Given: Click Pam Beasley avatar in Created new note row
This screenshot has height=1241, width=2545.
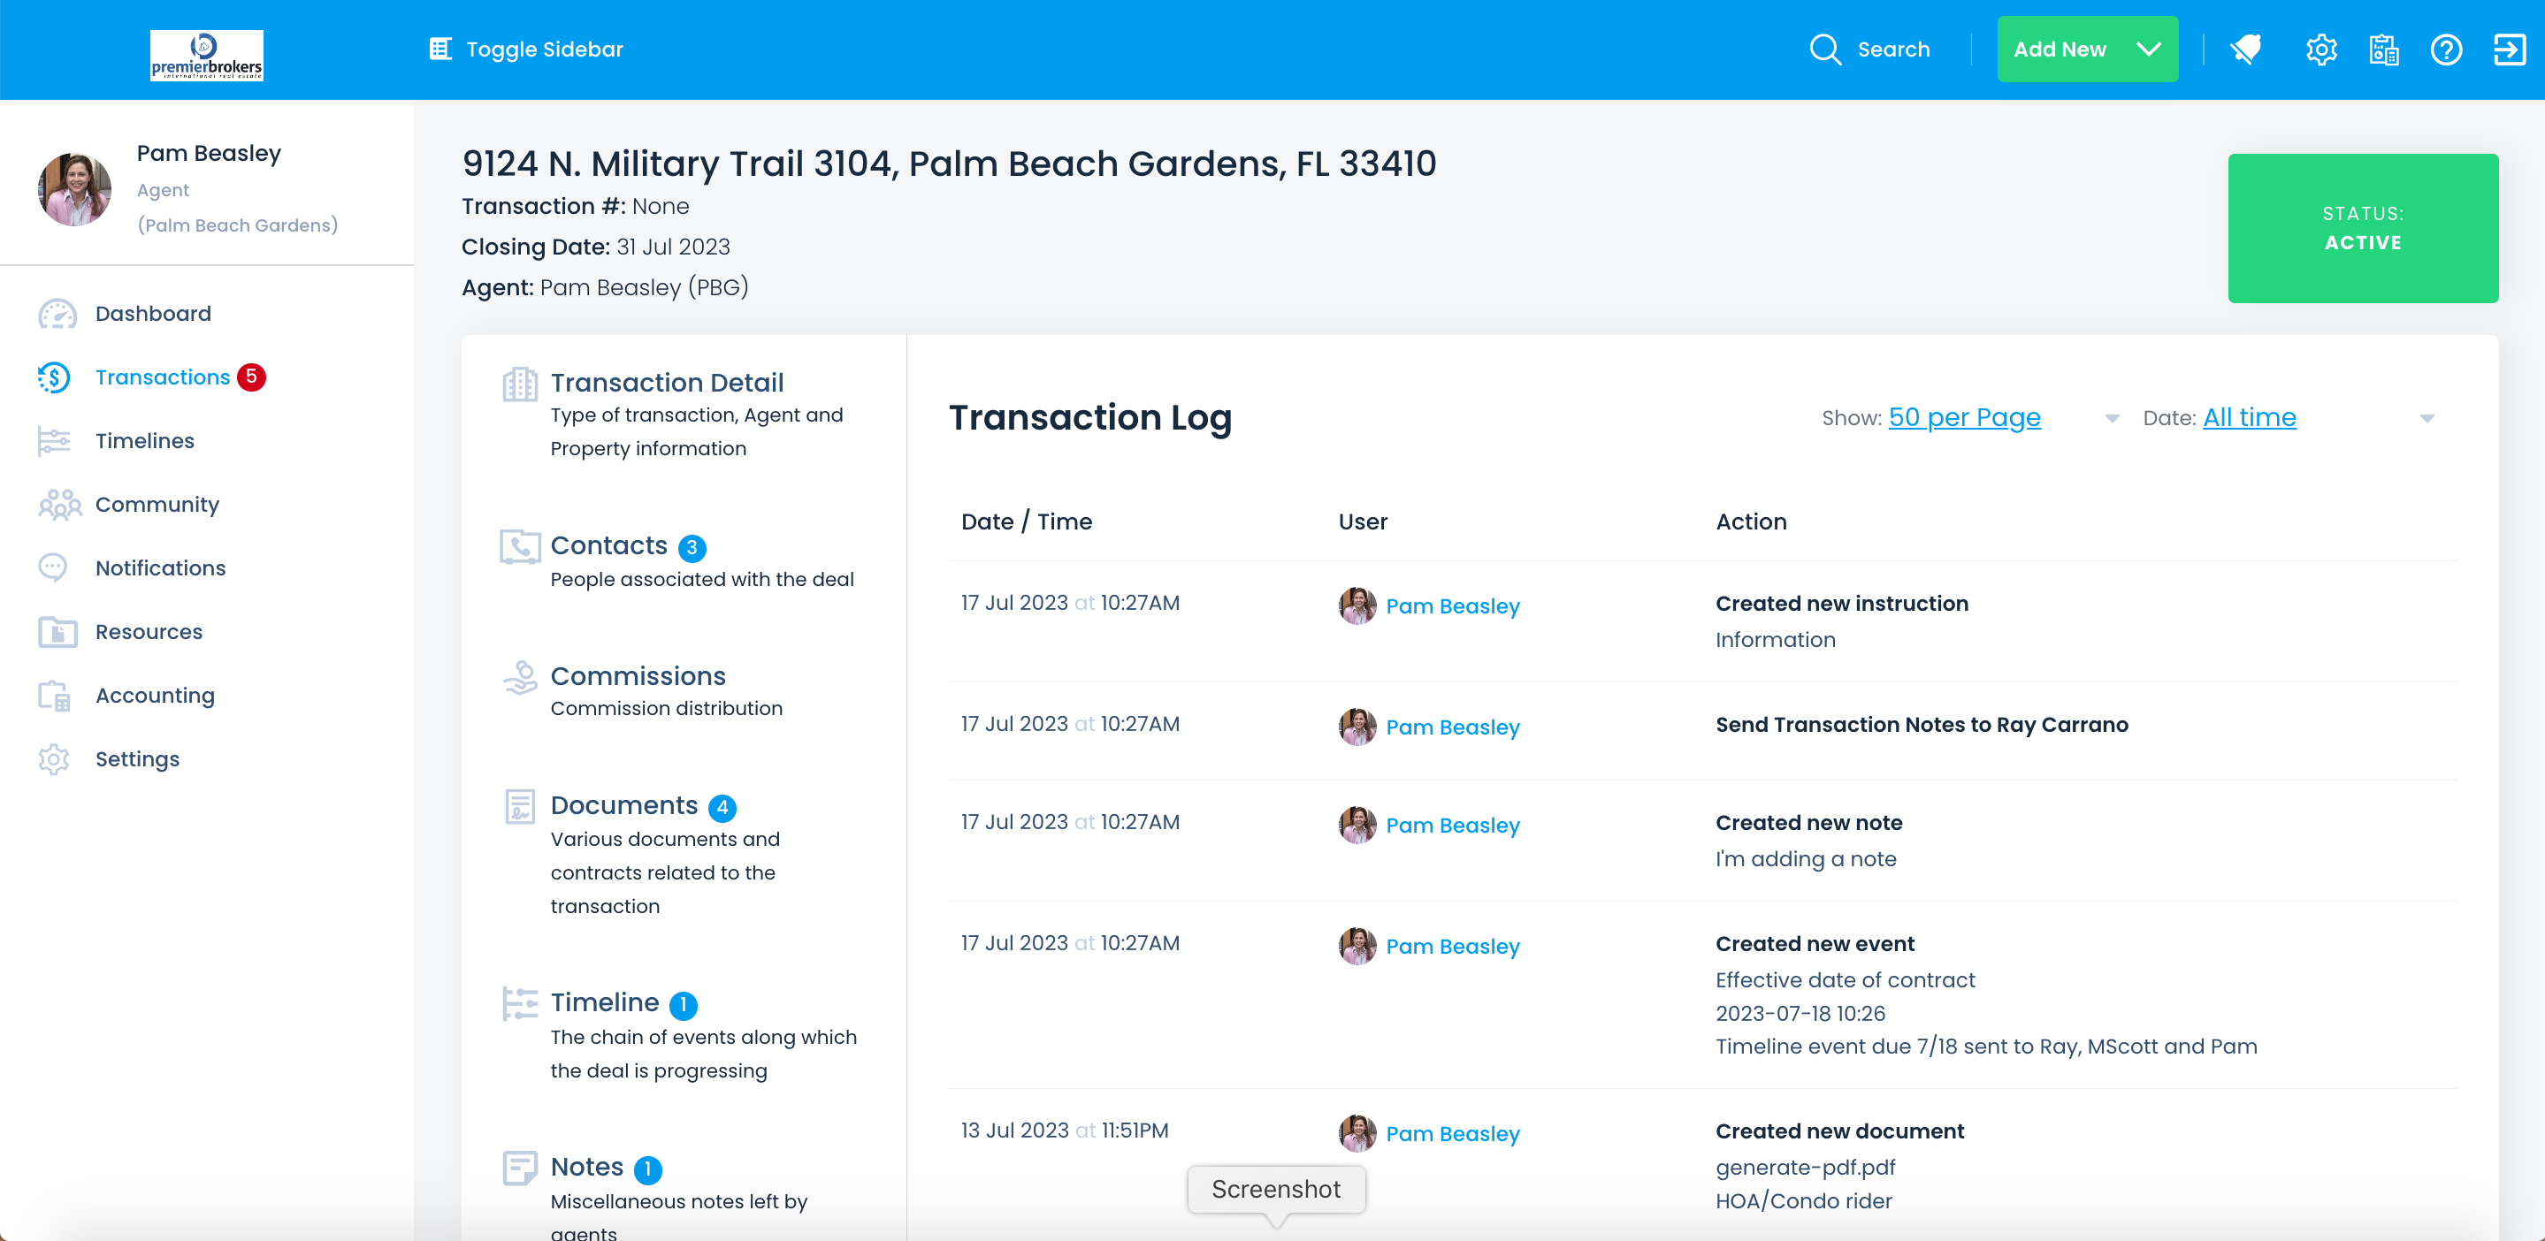Looking at the screenshot, I should (x=1357, y=826).
